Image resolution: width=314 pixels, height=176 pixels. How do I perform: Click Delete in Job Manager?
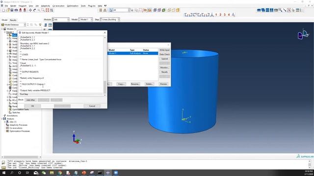pos(149,84)
